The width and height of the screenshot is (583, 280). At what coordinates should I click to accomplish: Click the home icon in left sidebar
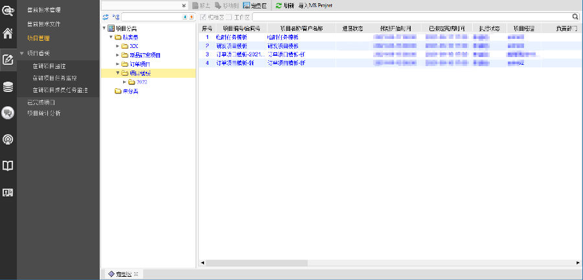(8, 34)
